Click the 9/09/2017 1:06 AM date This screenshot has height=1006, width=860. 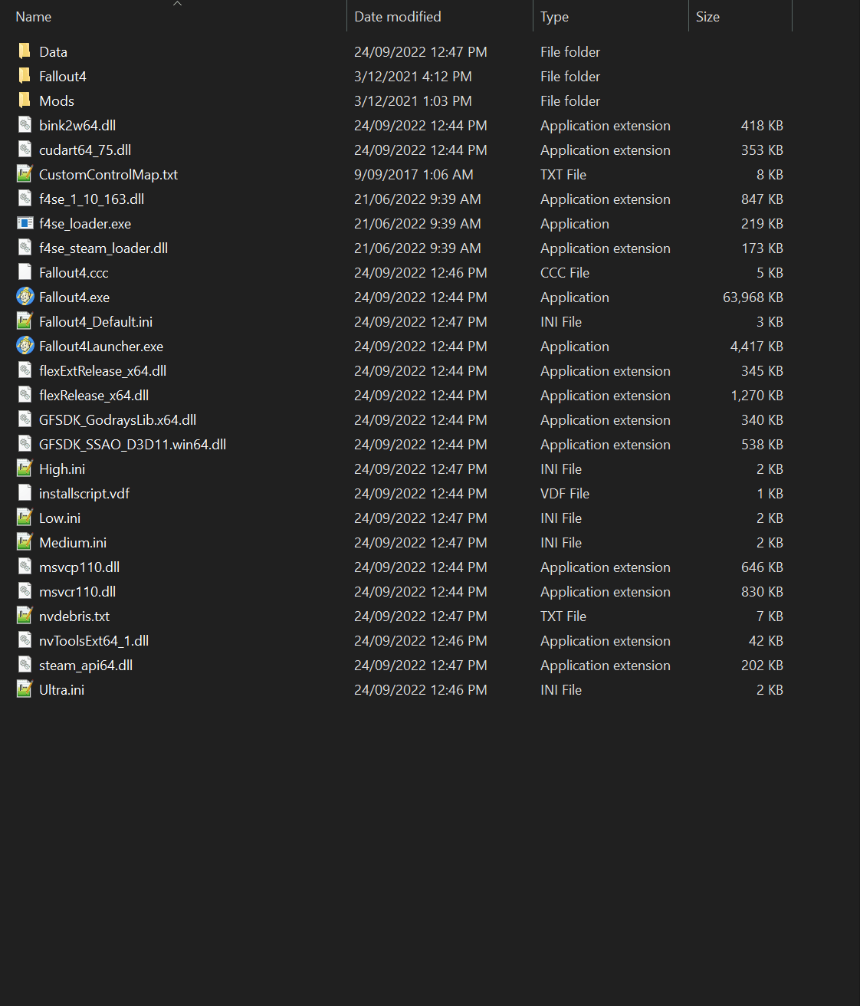pyautogui.click(x=414, y=175)
